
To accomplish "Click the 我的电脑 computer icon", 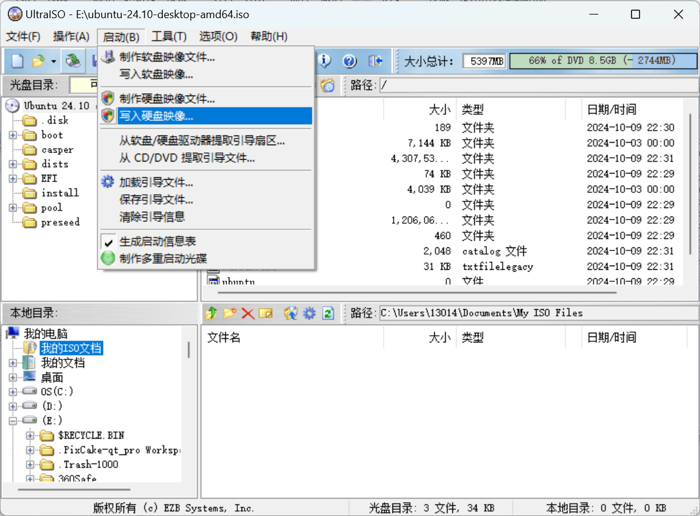I will click(x=13, y=333).
